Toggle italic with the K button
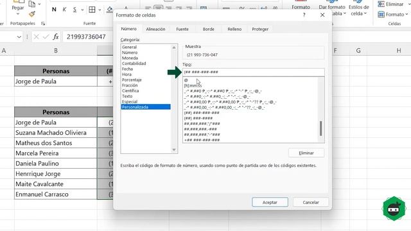 [x=64, y=10]
